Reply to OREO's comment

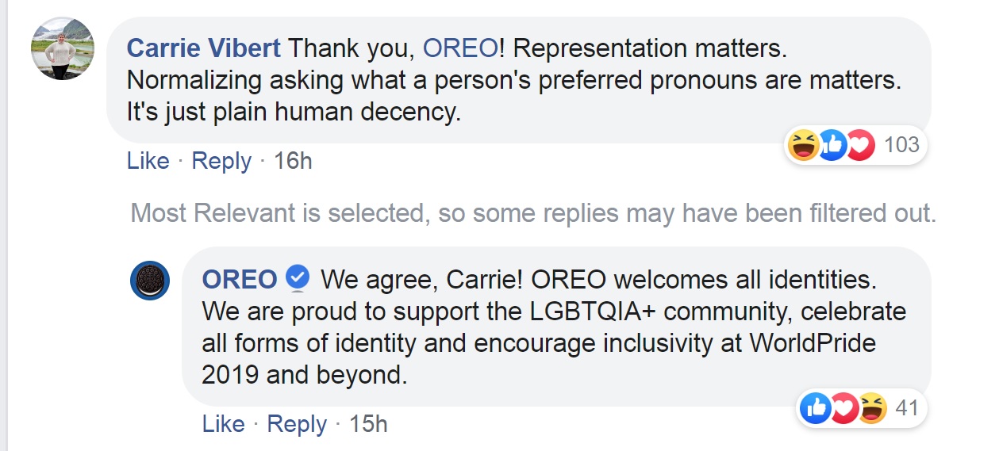297,424
